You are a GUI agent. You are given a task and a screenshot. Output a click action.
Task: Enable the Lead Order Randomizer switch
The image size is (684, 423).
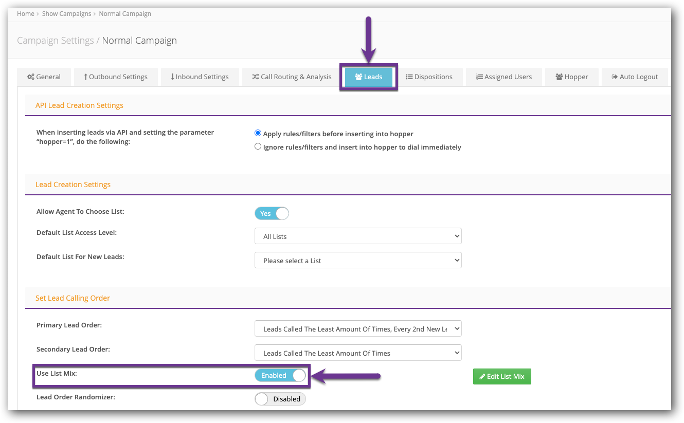tap(280, 399)
